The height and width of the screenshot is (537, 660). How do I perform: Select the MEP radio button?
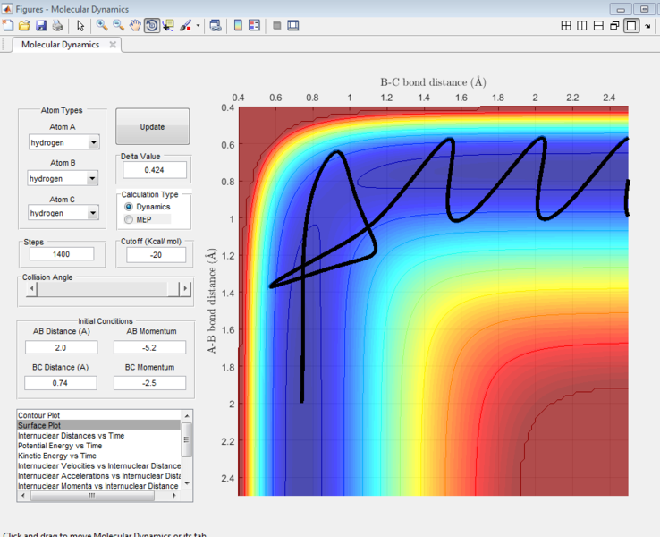(x=130, y=219)
